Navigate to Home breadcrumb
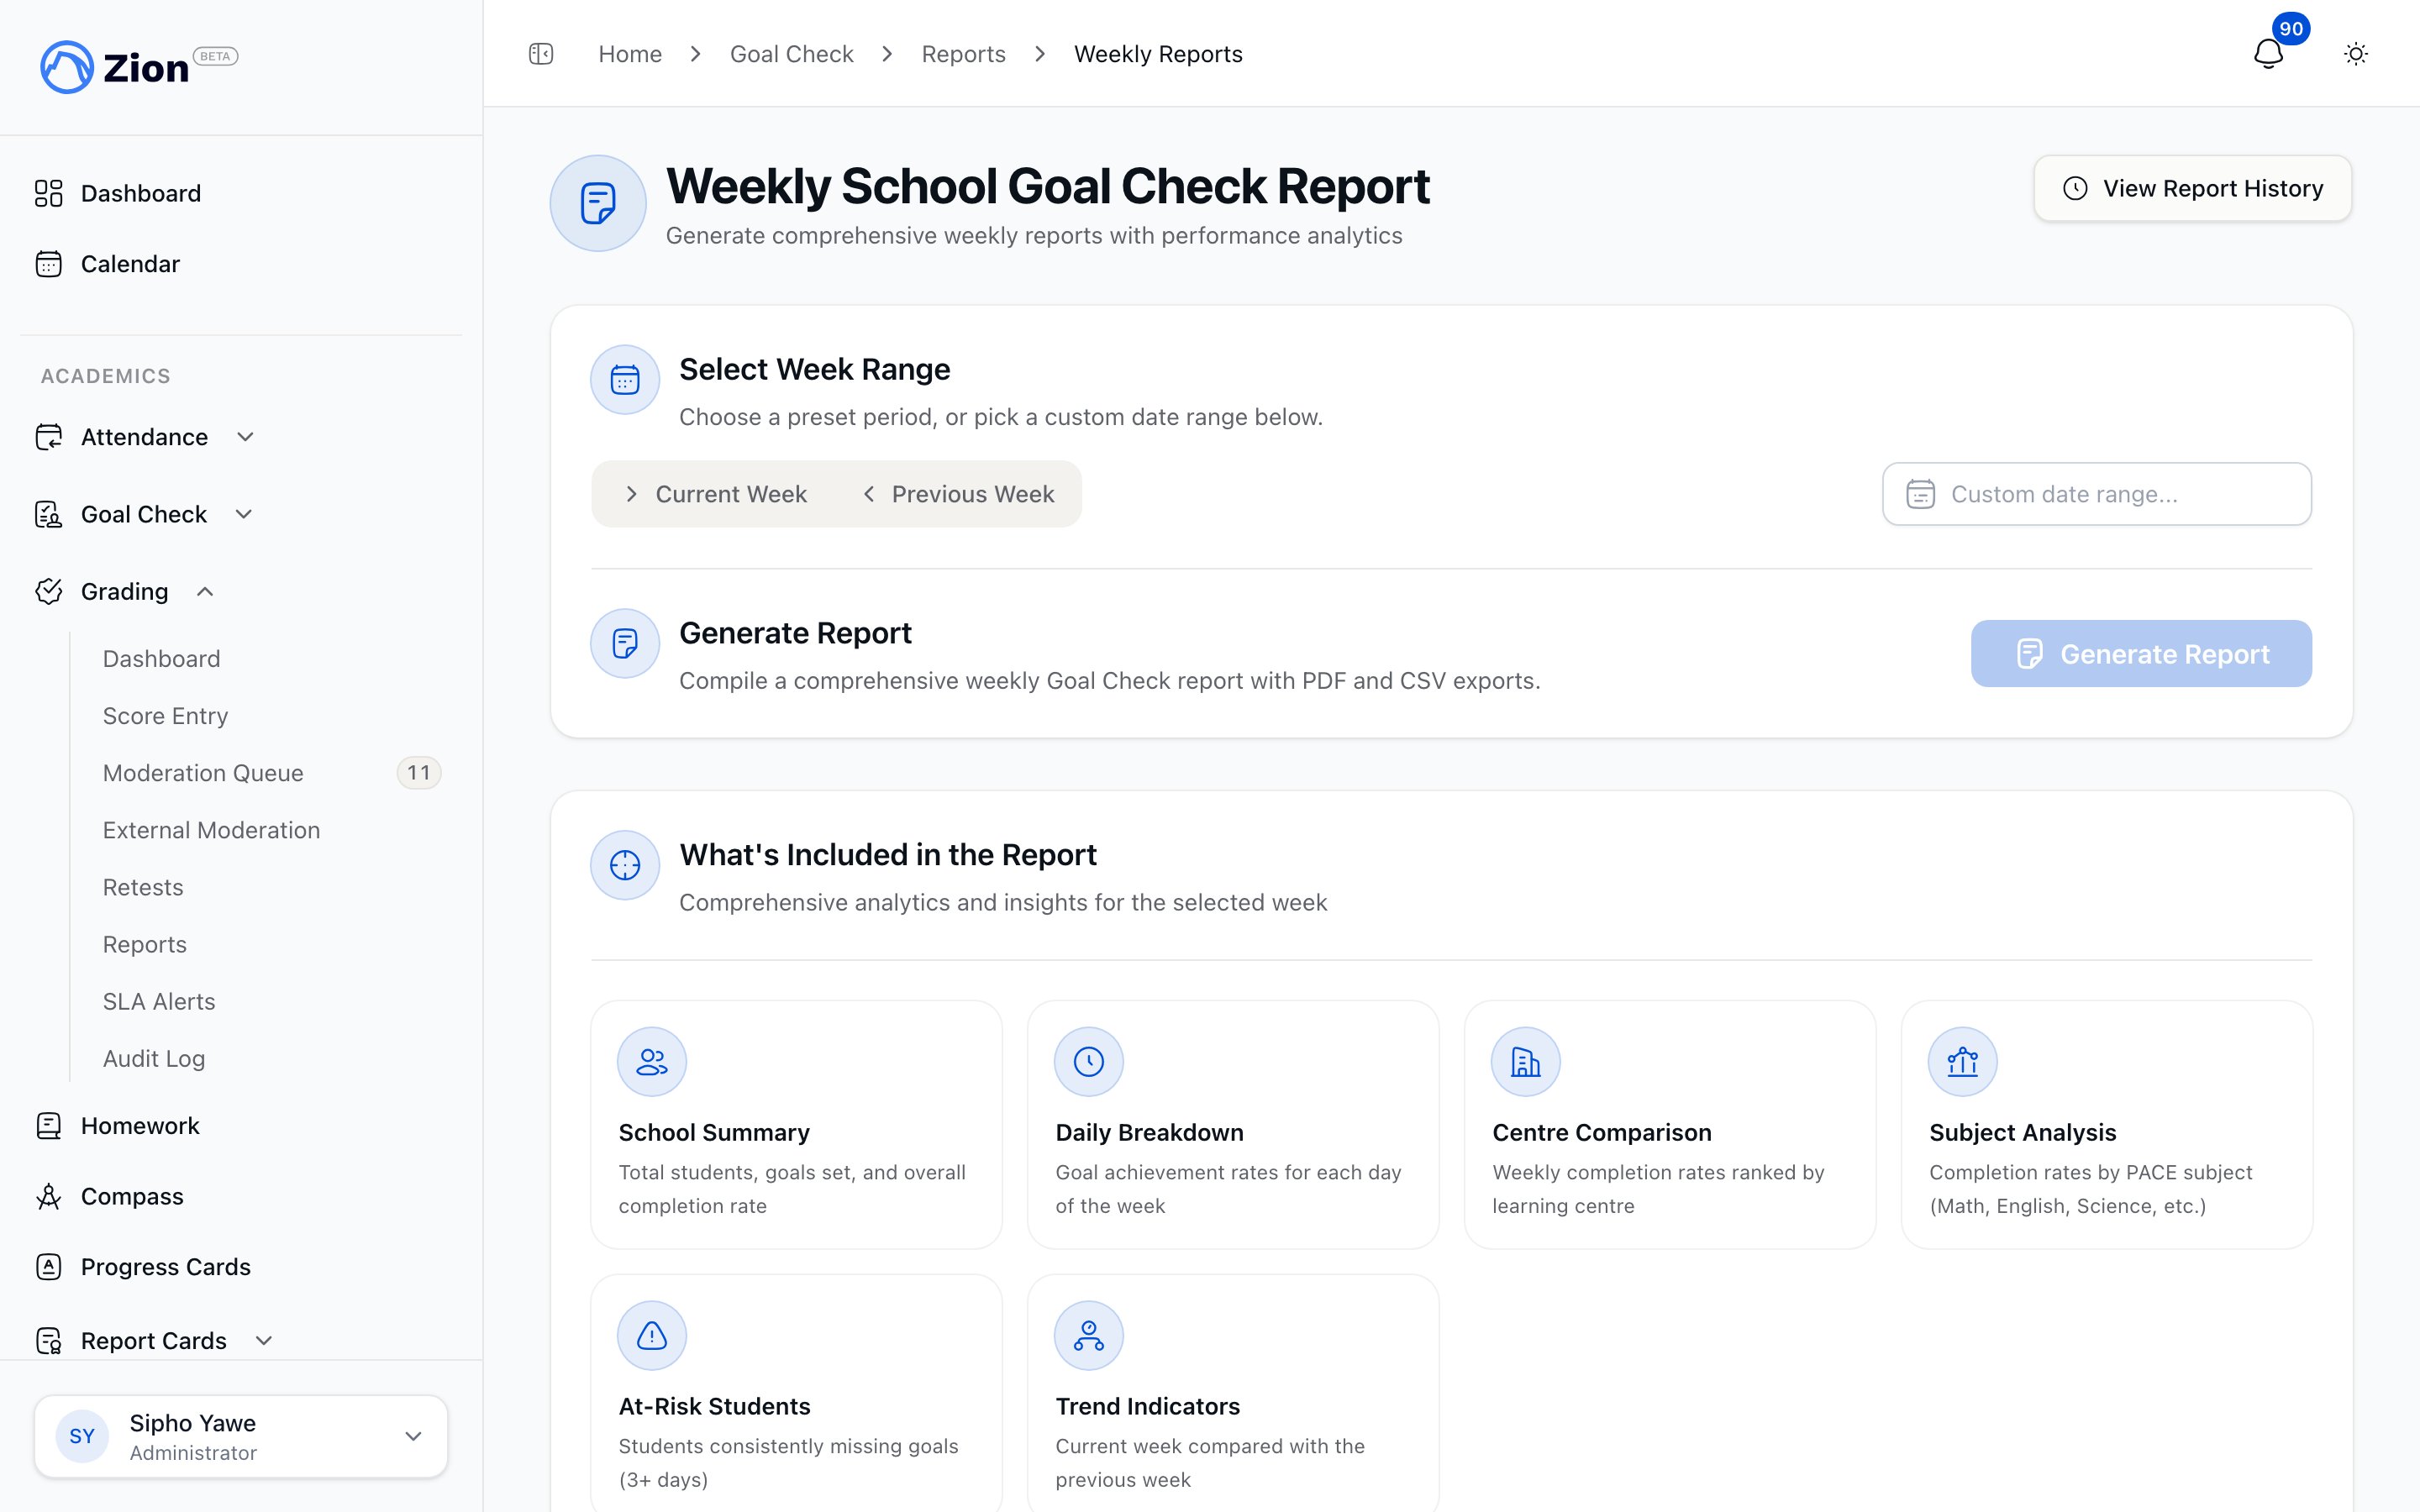The height and width of the screenshot is (1512, 2420). [x=630, y=54]
